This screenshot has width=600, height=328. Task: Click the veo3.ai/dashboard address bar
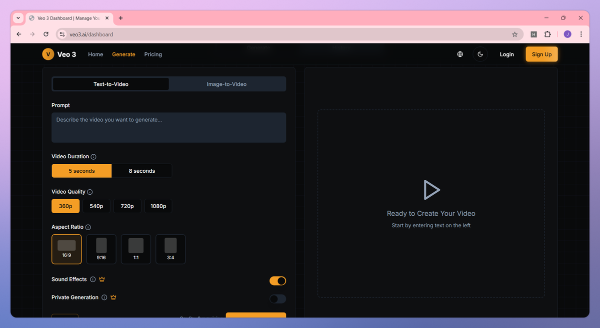point(289,34)
